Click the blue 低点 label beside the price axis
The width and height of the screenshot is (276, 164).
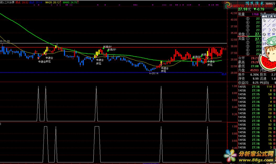[224, 74]
